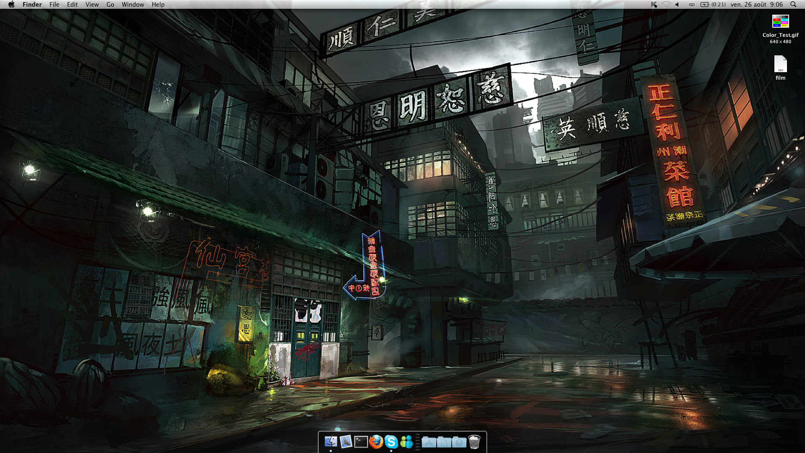Expand the Documents folder stack

click(444, 442)
